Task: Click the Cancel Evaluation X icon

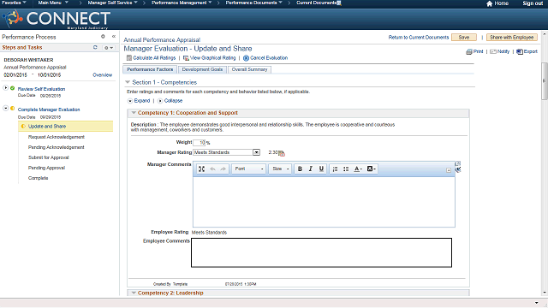Action: point(246,58)
